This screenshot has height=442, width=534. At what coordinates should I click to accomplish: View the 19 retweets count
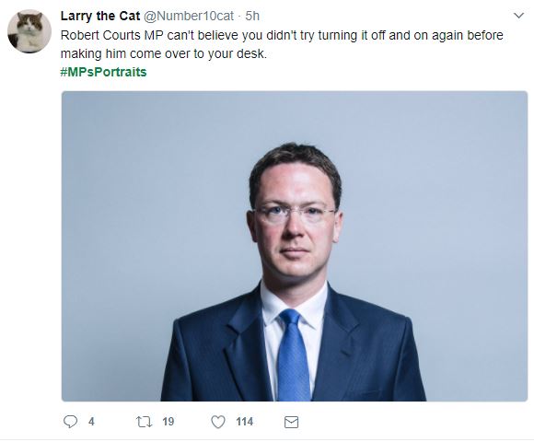coord(168,422)
